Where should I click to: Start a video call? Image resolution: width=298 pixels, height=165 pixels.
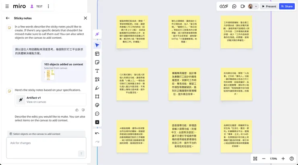coord(243,6)
